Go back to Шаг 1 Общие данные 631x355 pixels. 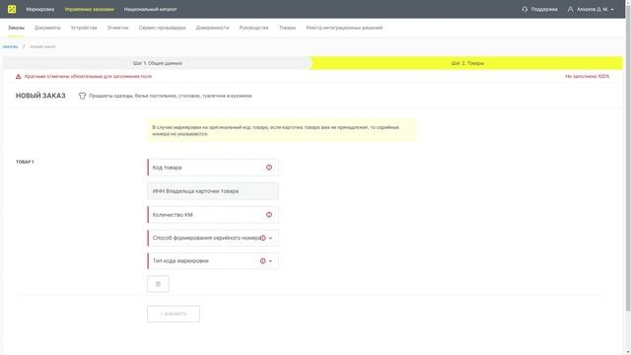pos(157,63)
